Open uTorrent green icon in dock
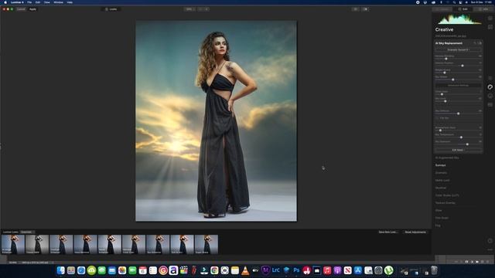 pos(388,270)
